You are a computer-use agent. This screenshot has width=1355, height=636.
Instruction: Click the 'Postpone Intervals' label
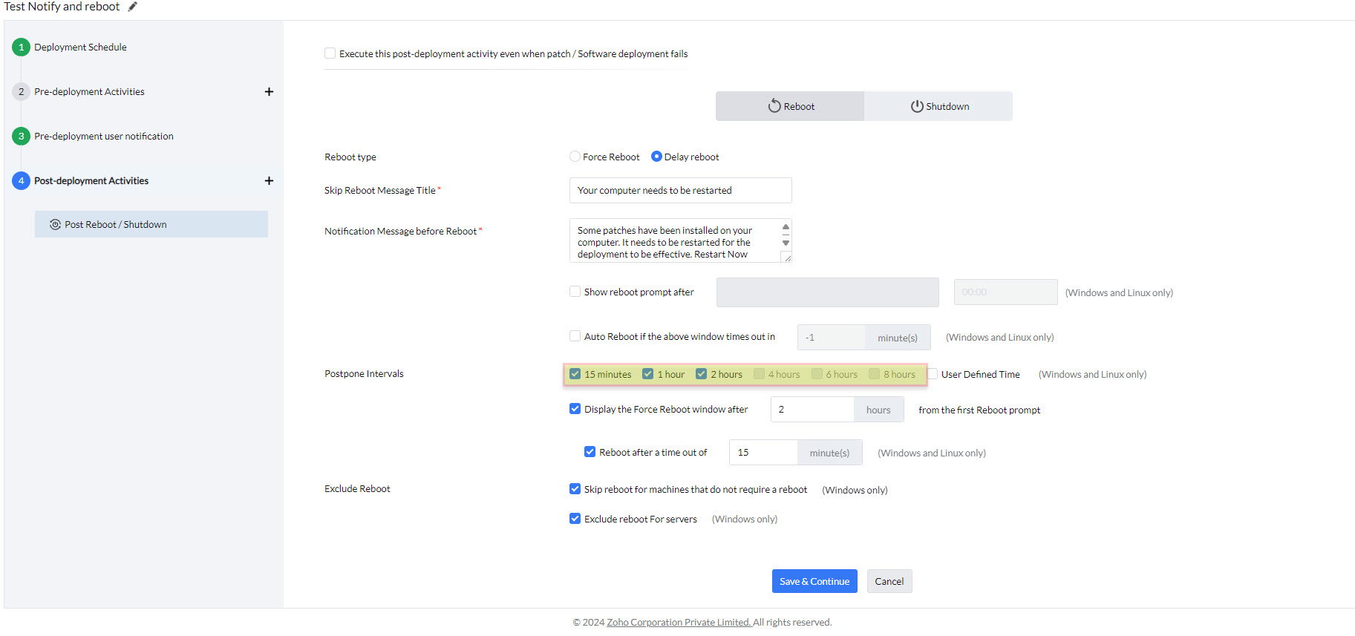(x=364, y=374)
